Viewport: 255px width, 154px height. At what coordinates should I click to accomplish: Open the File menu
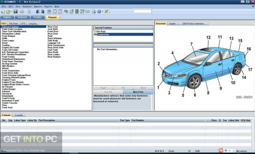pos(4,7)
